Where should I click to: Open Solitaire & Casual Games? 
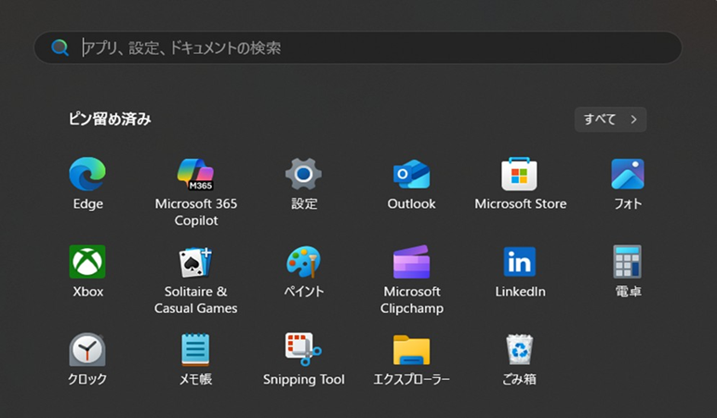coord(195,262)
